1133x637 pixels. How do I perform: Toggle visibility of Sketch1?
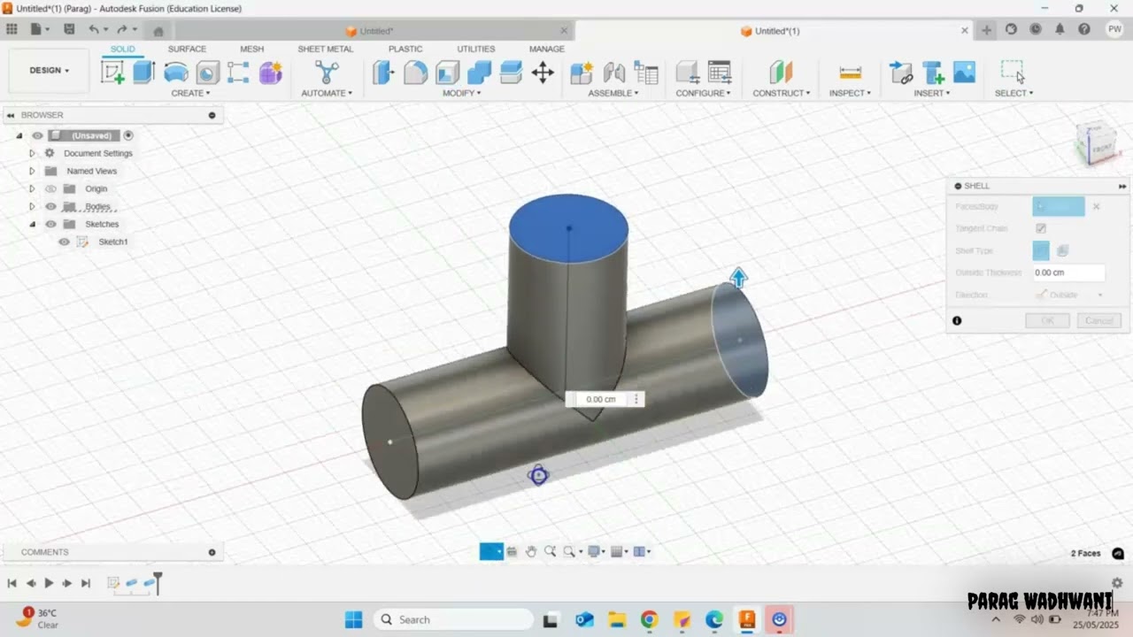tap(64, 242)
